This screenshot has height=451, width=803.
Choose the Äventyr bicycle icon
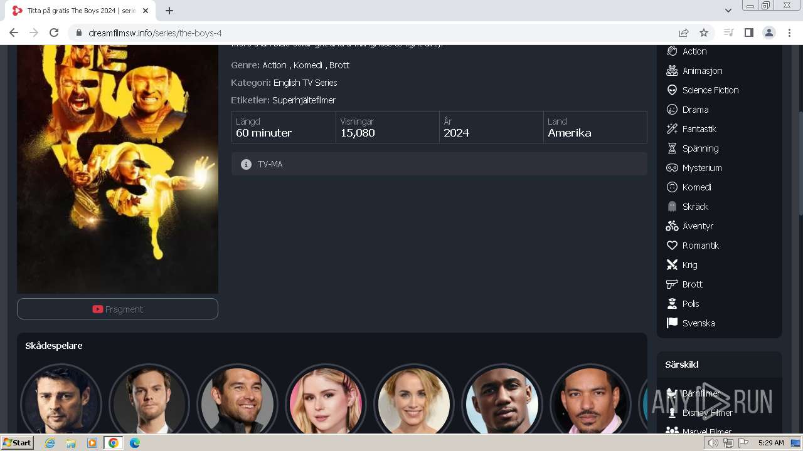click(672, 226)
